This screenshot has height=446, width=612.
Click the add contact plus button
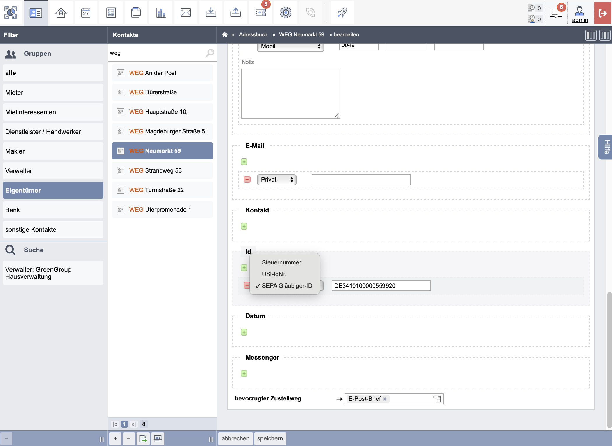pos(115,438)
